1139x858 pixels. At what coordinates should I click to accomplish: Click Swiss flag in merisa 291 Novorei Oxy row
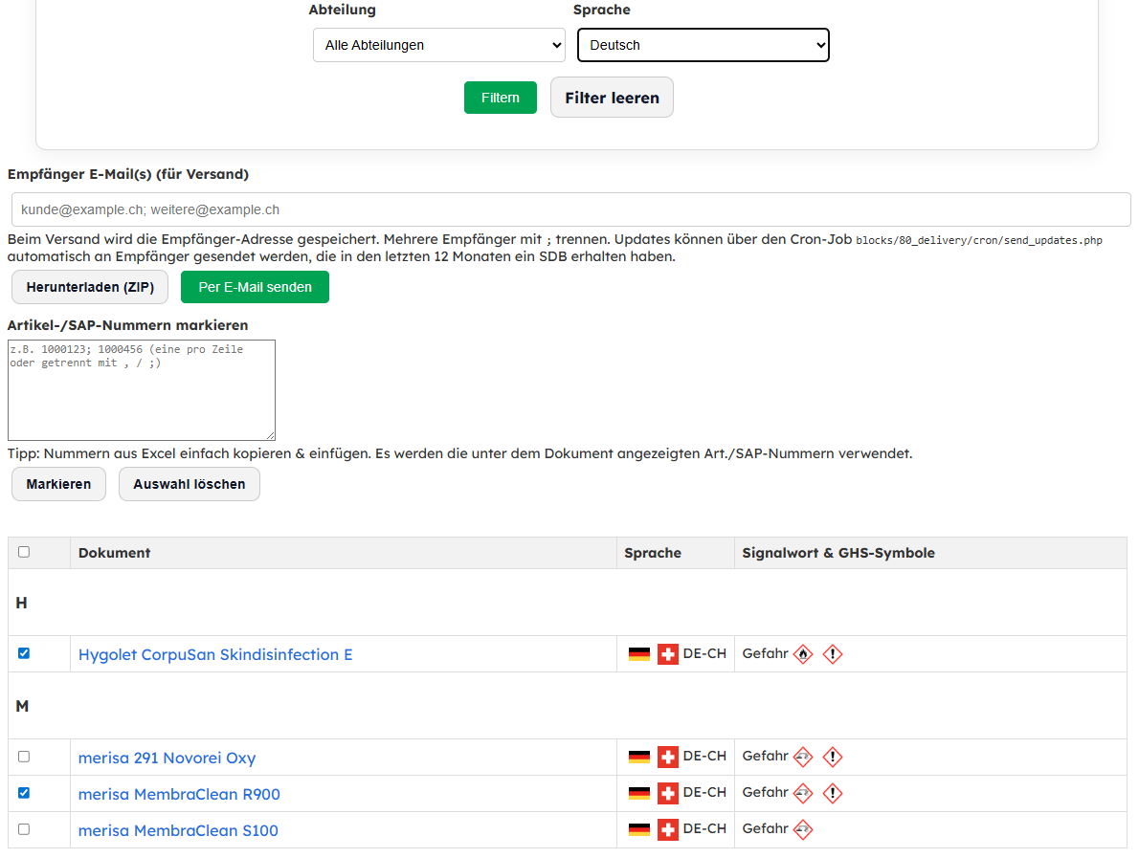point(667,758)
